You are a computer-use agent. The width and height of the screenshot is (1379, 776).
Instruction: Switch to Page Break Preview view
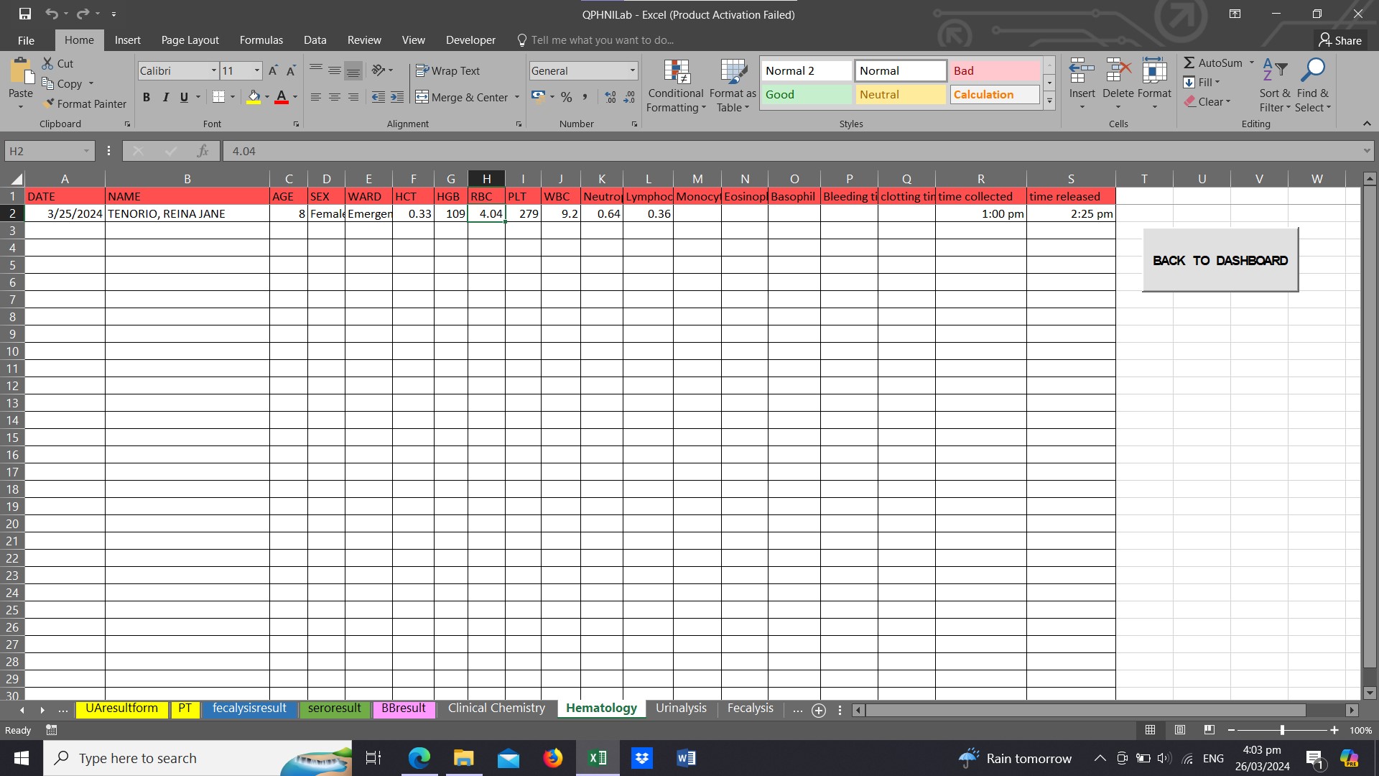click(x=1209, y=730)
